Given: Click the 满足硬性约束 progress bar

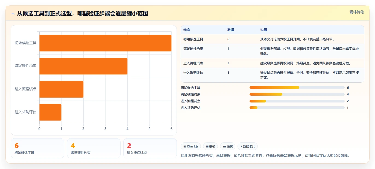Looking at the screenshot, I should (x=297, y=94).
